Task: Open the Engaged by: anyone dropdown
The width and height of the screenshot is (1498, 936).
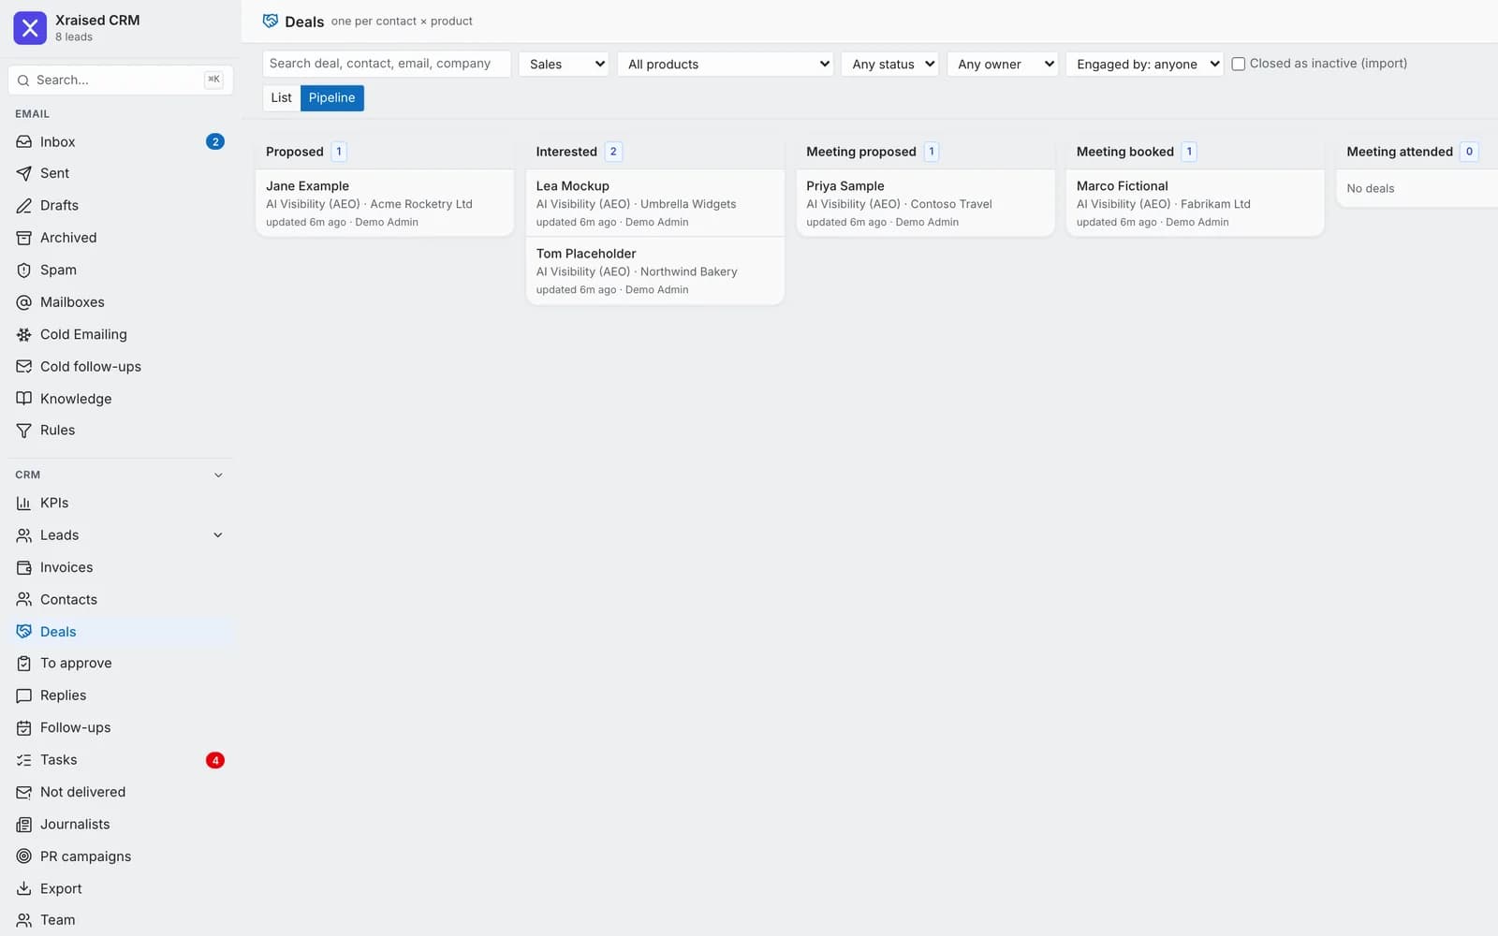Action: click(1144, 64)
